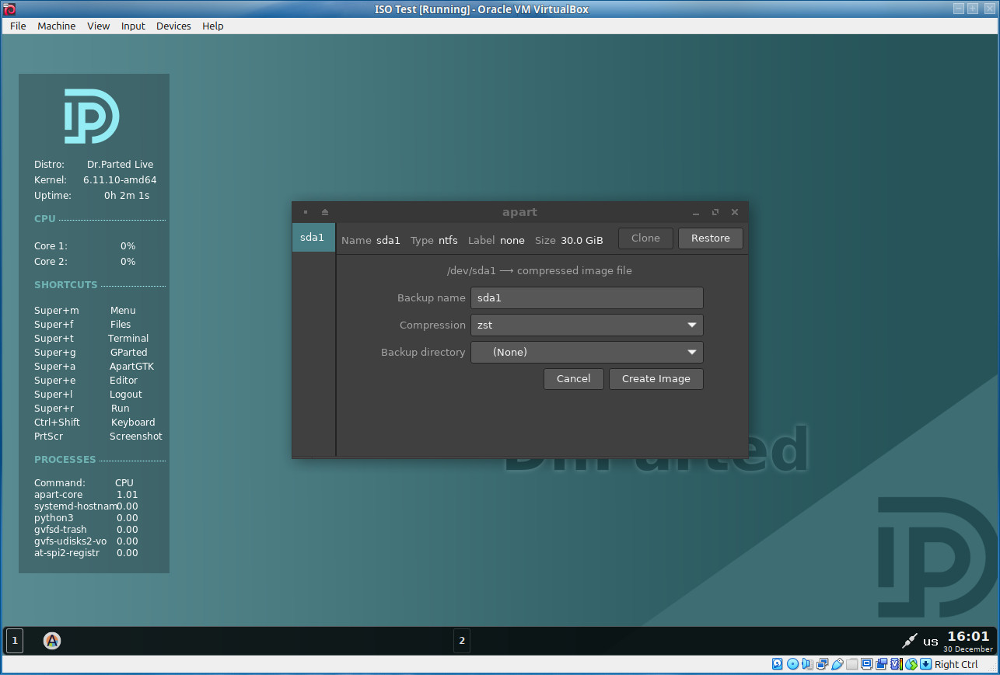Click the Clone button
Screen dimensions: 1000x675
coord(645,238)
